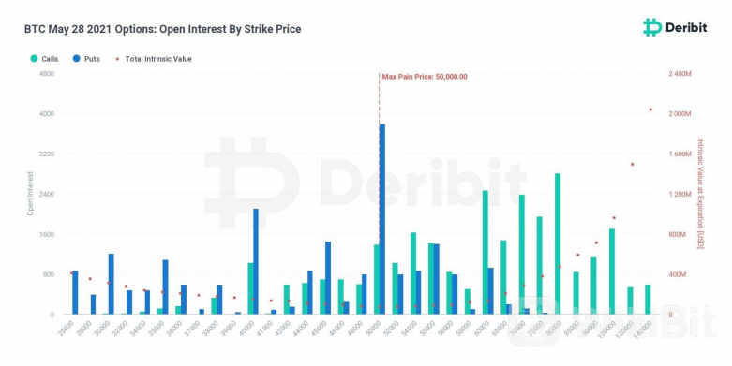The height and width of the screenshot is (366, 732).
Task: Click the teal Calls legend circle
Action: click(x=34, y=59)
